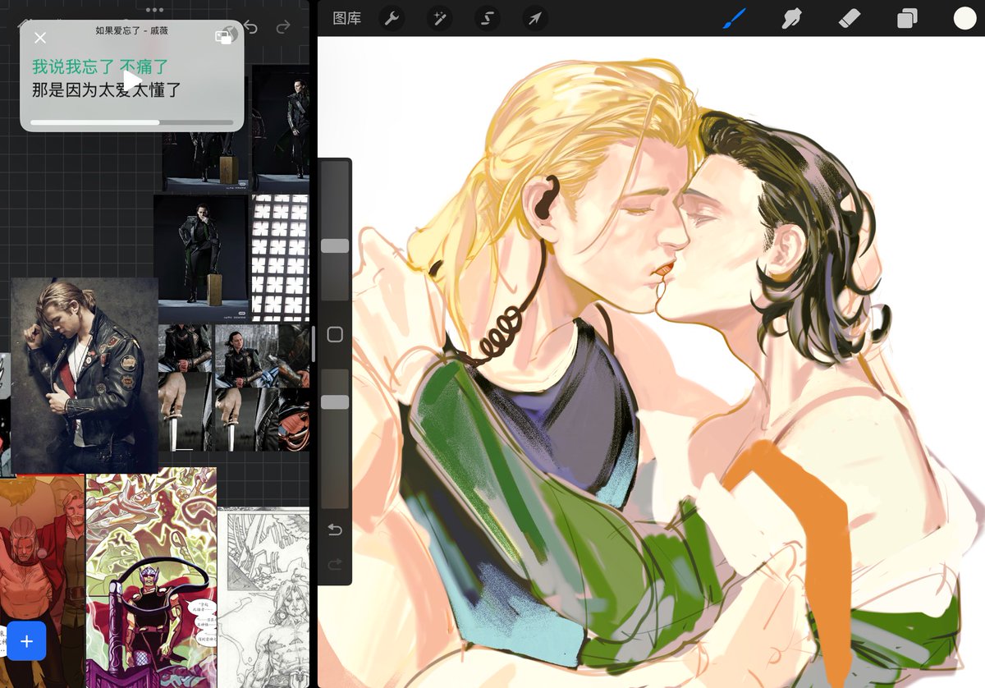Select the pencil sketch comic page

(x=263, y=597)
